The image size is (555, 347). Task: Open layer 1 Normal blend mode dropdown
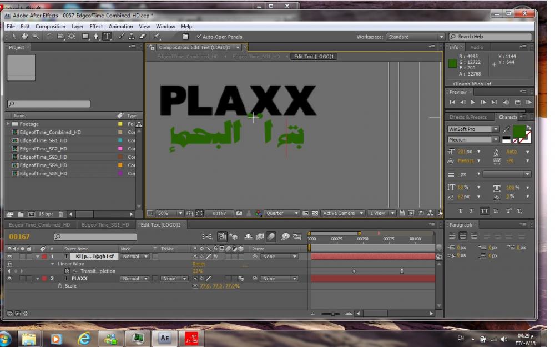coord(135,257)
